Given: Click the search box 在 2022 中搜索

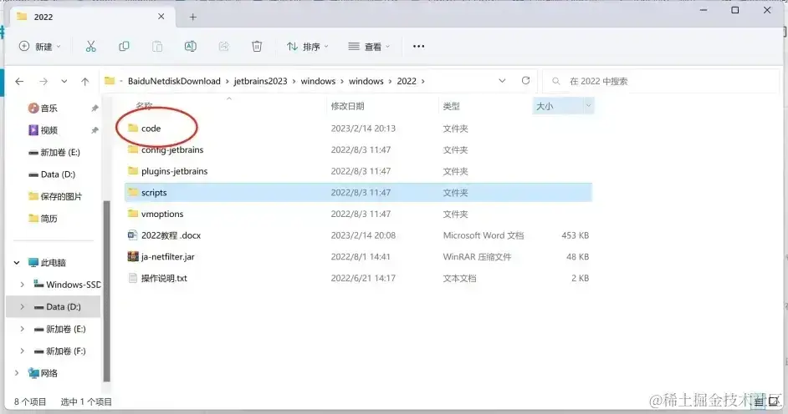Looking at the screenshot, I should tap(661, 81).
